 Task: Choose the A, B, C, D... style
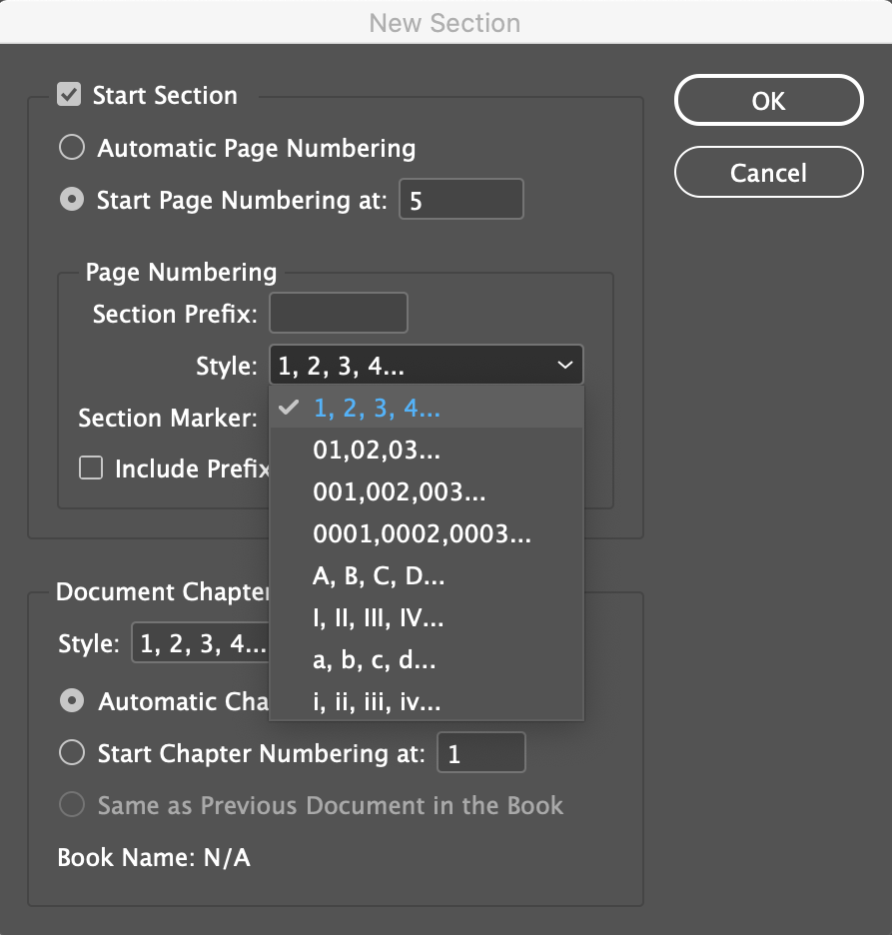point(427,575)
